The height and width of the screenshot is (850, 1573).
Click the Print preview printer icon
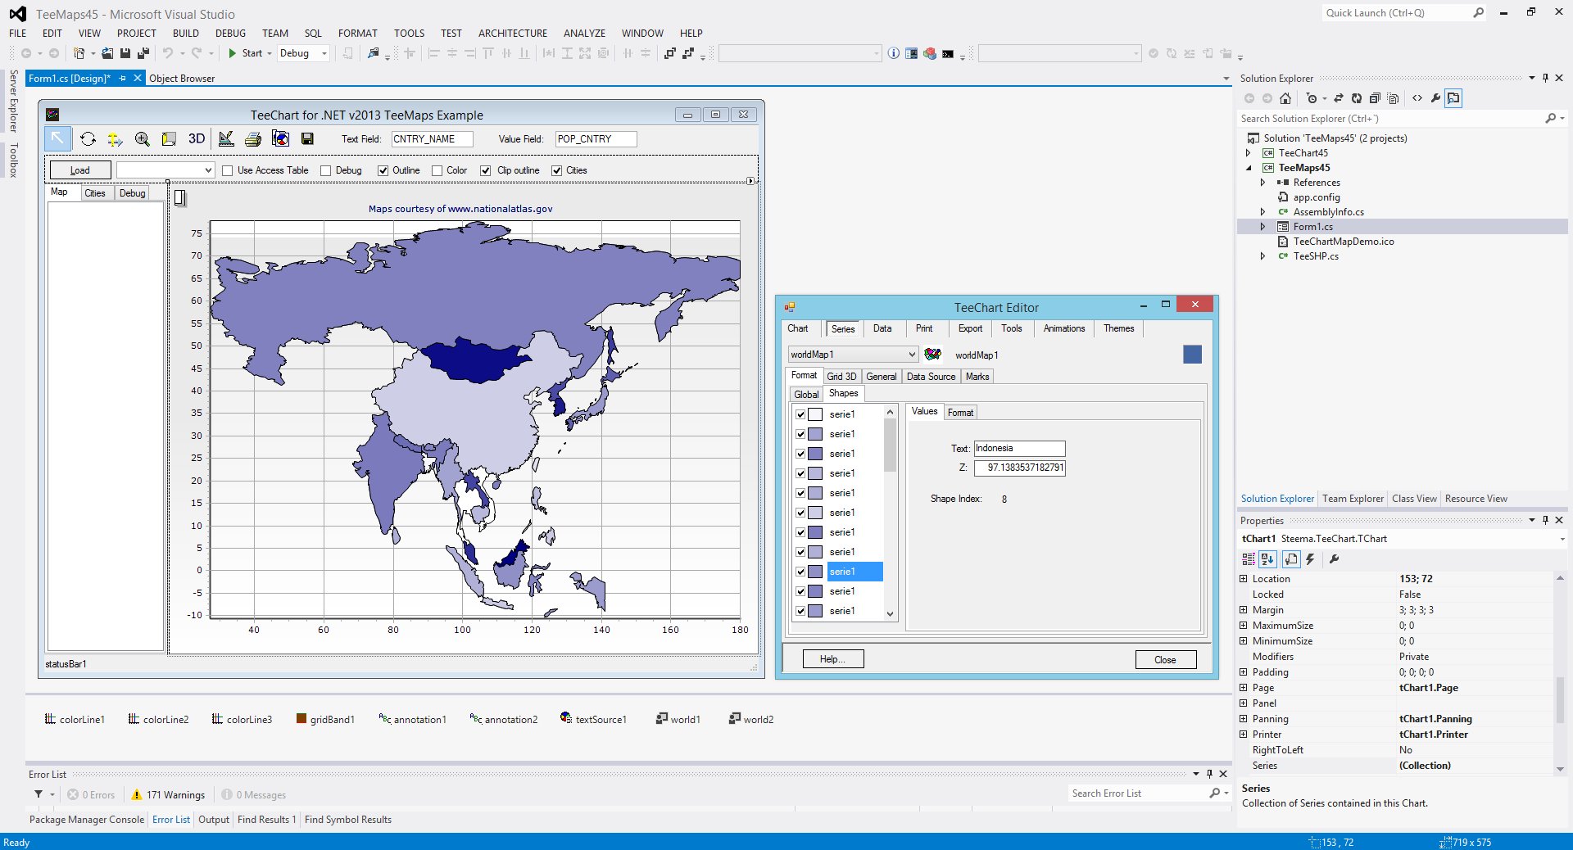253,138
